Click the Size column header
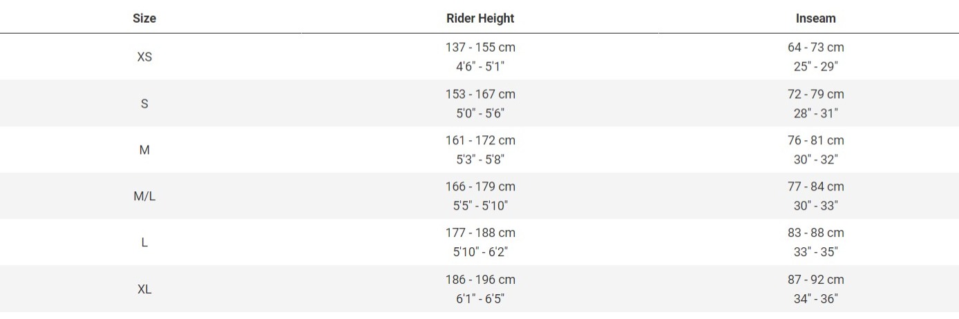Screen dimensions: 959x319 coord(144,19)
